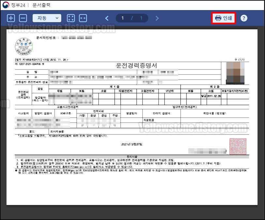Click the help button on the toolbar
The image size is (265, 220).
[244, 18]
